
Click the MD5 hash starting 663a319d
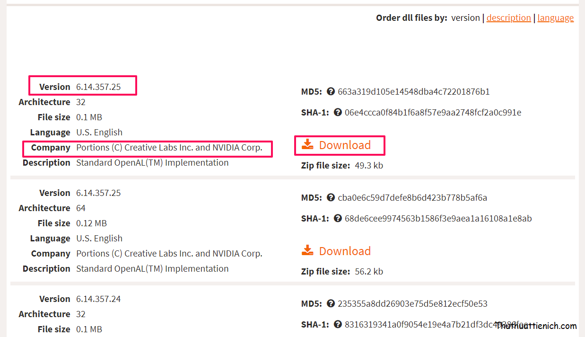[x=414, y=92]
